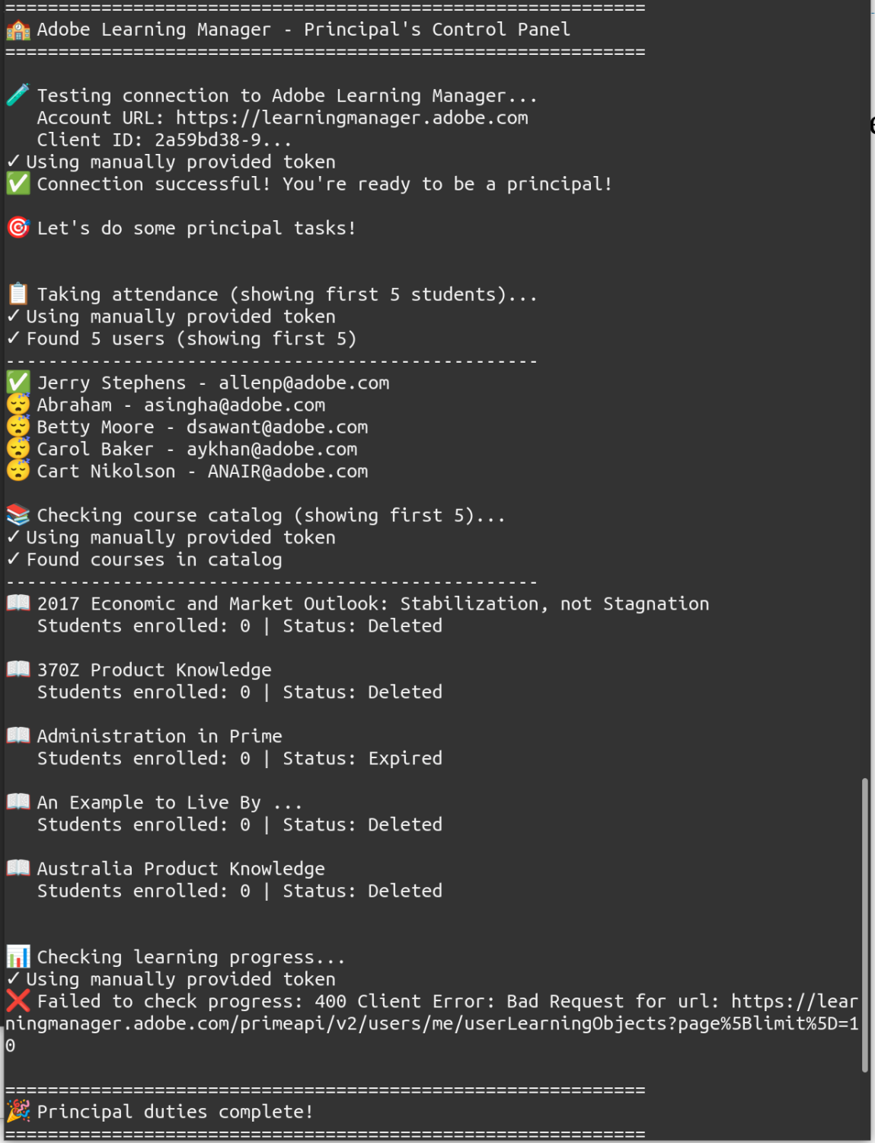Click the dsawant@adobe.com email address
875x1143 pixels.
click(x=277, y=427)
